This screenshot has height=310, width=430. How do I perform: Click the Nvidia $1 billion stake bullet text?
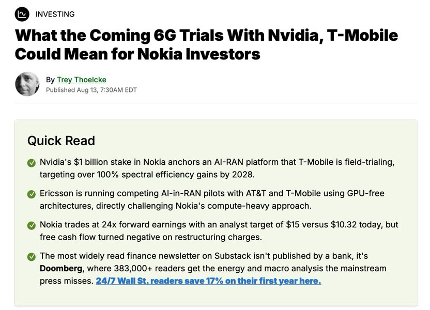(x=217, y=168)
